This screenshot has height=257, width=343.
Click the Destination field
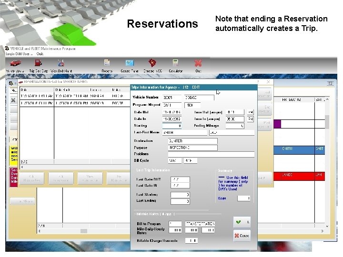coord(193,141)
